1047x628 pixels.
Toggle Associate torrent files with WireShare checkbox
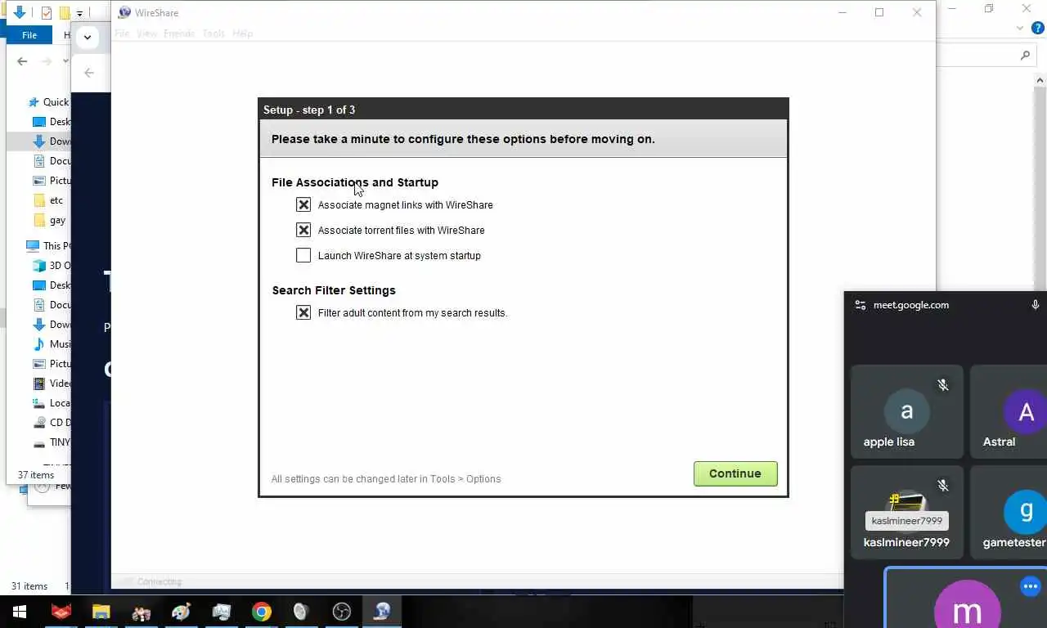point(303,230)
